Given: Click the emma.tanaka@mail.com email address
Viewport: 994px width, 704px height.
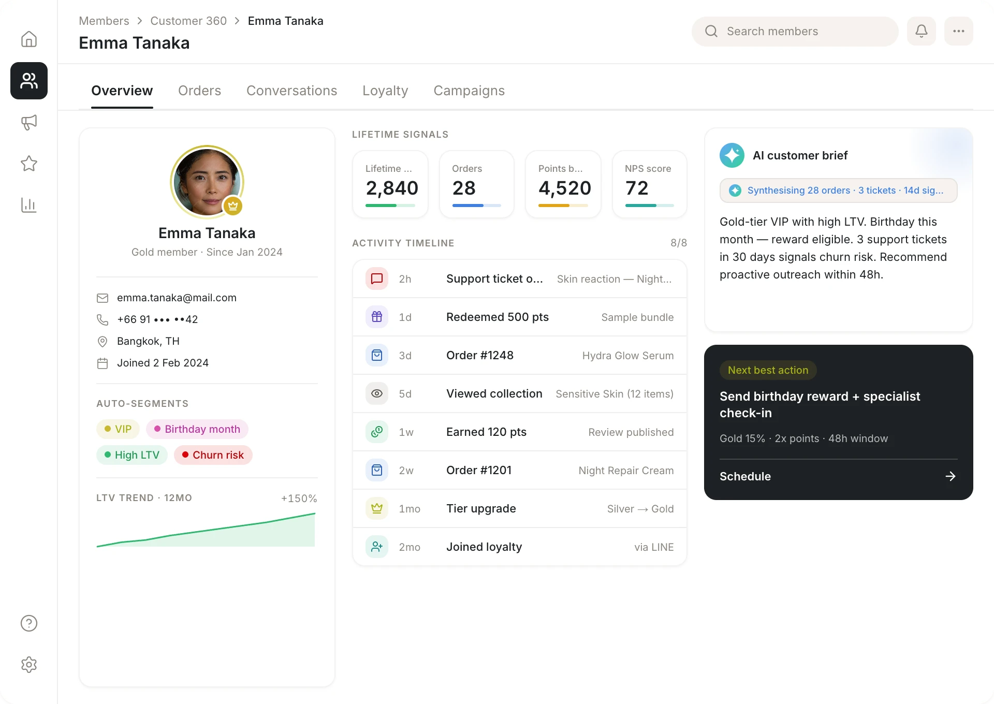Looking at the screenshot, I should [x=177, y=298].
